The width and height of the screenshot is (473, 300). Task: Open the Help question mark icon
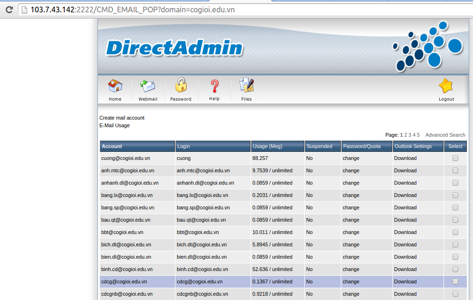[x=214, y=86]
